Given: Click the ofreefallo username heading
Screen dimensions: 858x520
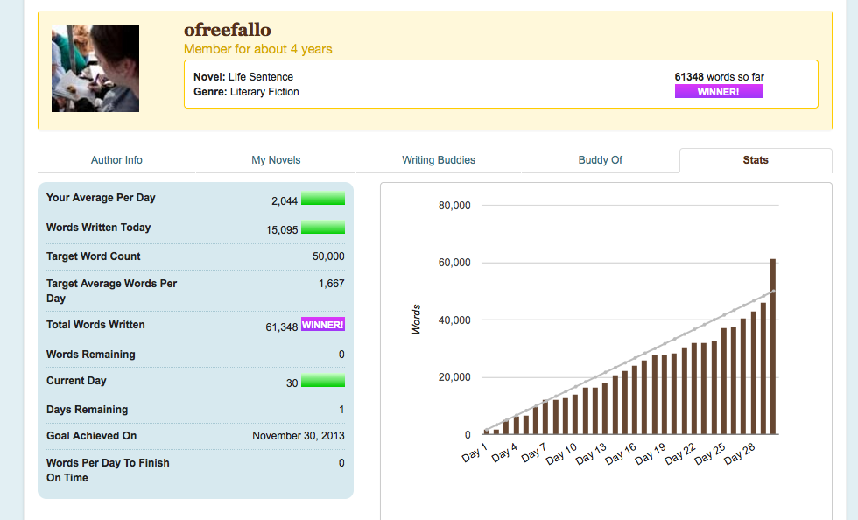Looking at the screenshot, I should [x=227, y=31].
